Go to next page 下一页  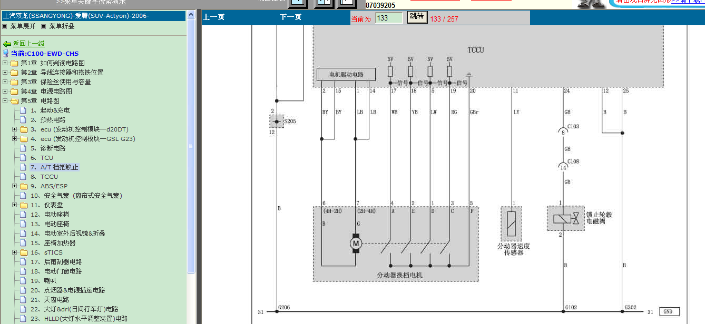pos(290,17)
